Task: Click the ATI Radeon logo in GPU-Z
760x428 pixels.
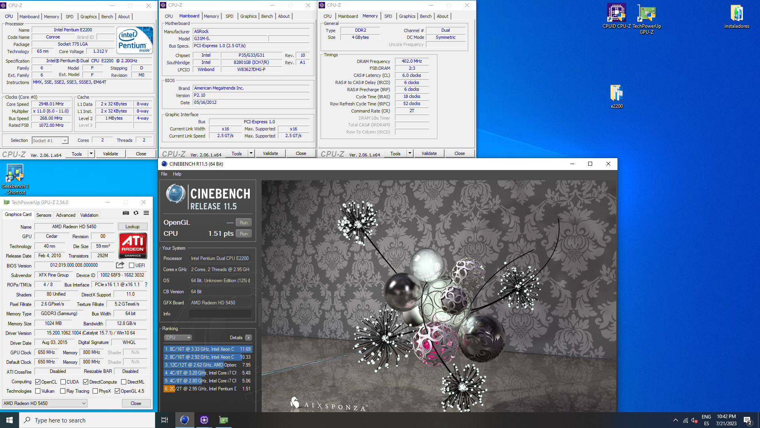Action: click(133, 246)
